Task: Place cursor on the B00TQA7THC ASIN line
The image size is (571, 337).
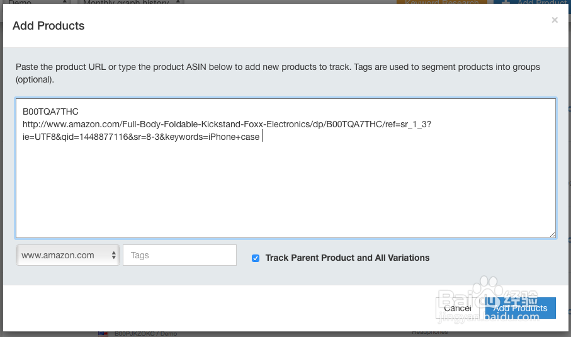Action: pyautogui.click(x=50, y=111)
